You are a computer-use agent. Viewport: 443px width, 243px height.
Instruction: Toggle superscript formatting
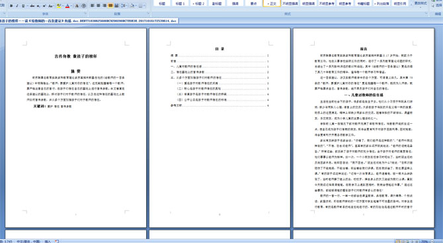[44, 6]
